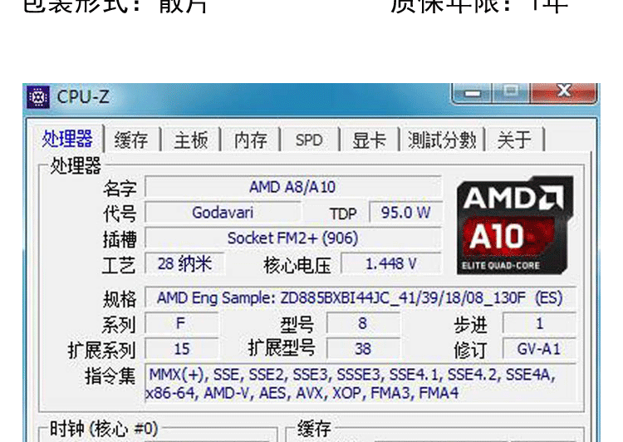This screenshot has width=623, height=442.
Task: Click the 时钟 (核心 #0) group heading
Action: click(x=104, y=429)
